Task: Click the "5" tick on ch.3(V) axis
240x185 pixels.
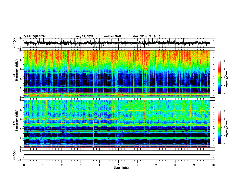Action: click(21, 151)
